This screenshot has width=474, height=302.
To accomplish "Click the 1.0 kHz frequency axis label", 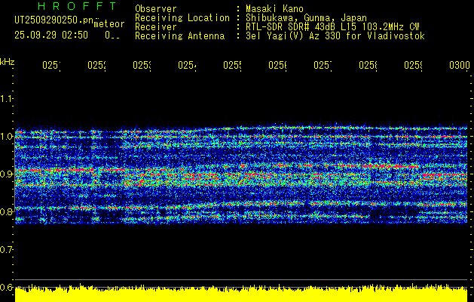I will [x=6, y=137].
